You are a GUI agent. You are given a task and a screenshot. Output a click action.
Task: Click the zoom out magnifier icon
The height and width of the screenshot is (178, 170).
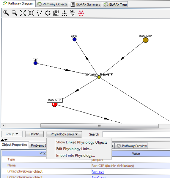pyautogui.click(x=15, y=13)
